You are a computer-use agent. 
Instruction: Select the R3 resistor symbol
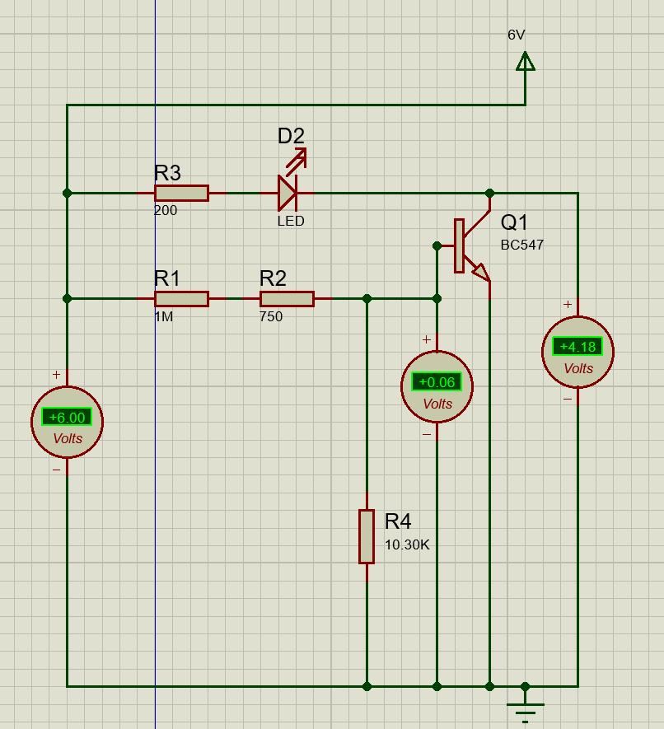pyautogui.click(x=181, y=193)
